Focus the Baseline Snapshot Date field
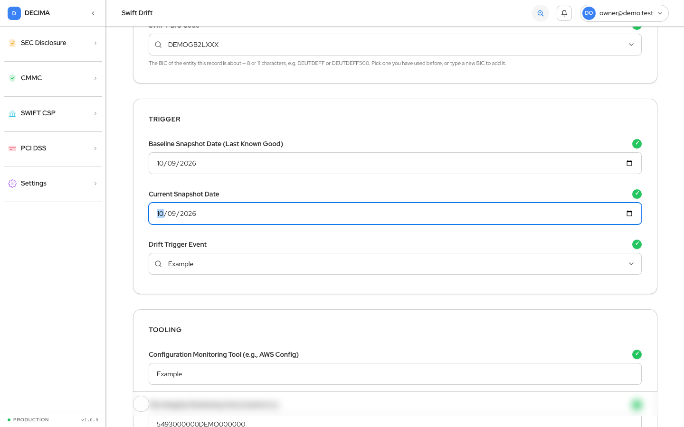684x427 pixels. (x=395, y=163)
